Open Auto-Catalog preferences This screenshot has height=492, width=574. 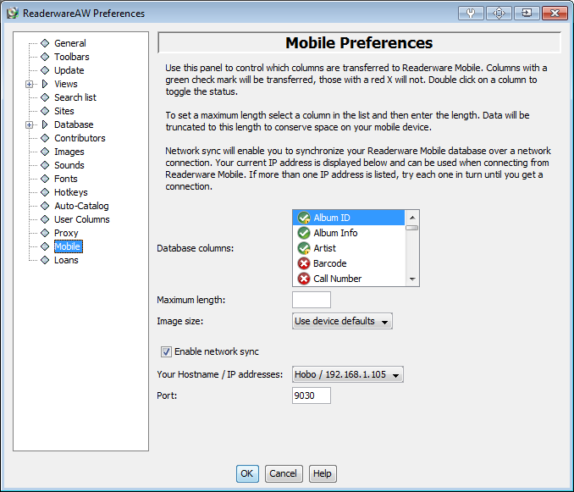81,206
